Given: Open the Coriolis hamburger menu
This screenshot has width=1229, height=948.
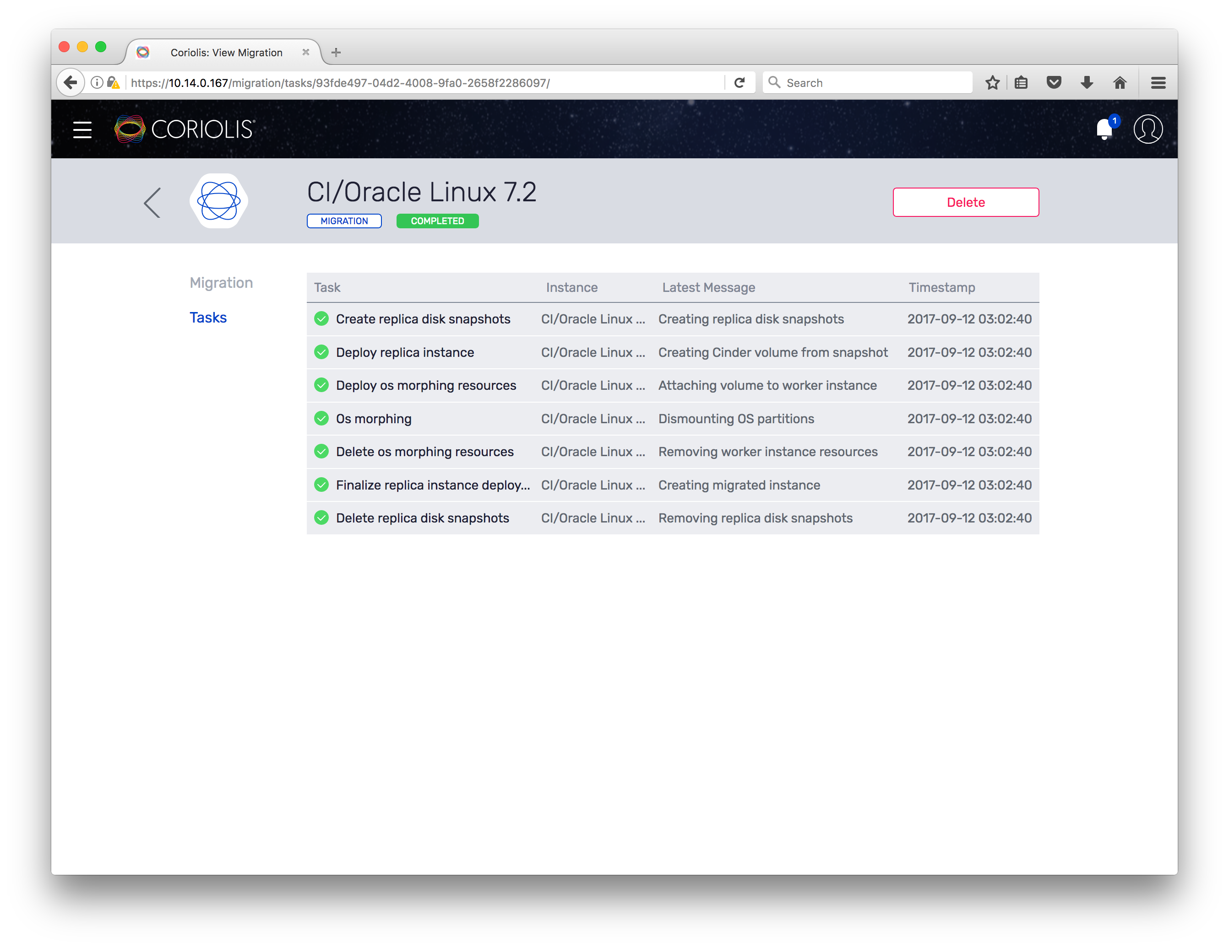Looking at the screenshot, I should pos(82,130).
